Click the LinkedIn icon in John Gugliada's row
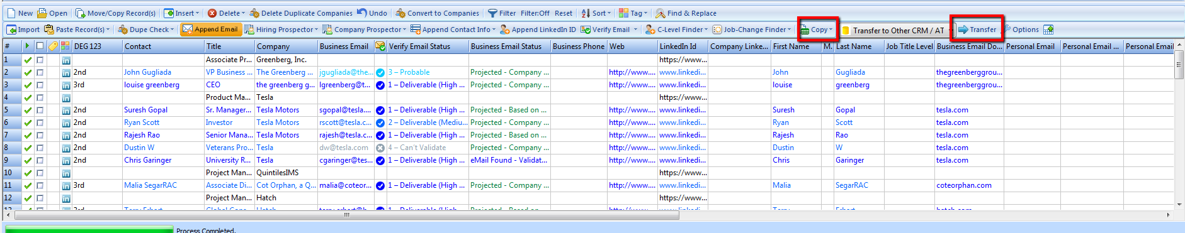1185x233 pixels. 66,73
